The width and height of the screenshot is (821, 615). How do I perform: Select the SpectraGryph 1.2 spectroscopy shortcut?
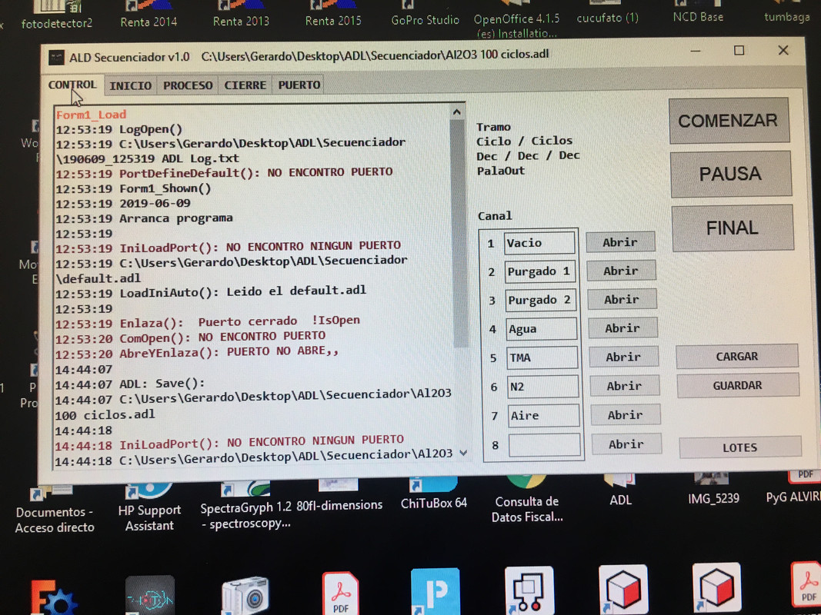[245, 506]
